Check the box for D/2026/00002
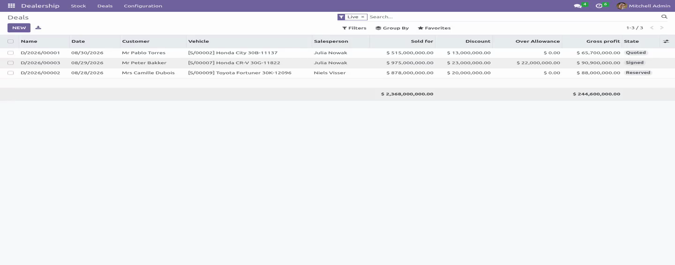Screen dimensions: 675x265 pyautogui.click(x=10, y=73)
